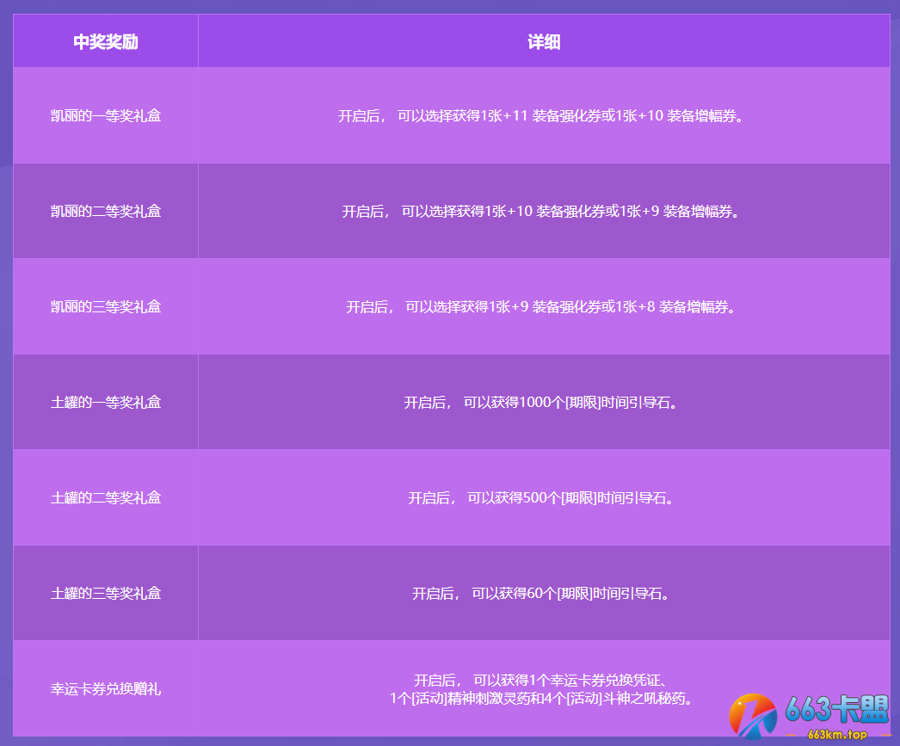Select the 凯丽的二等奖礼盒 cell
The image size is (900, 746).
coord(106,211)
